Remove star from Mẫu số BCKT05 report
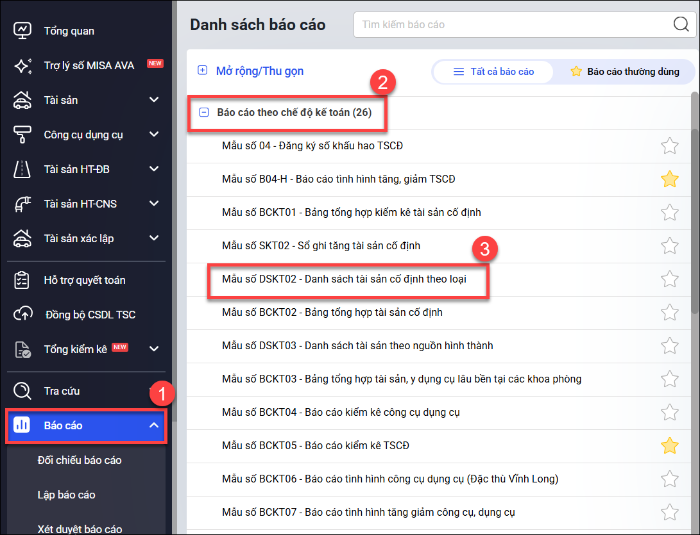 click(x=669, y=445)
